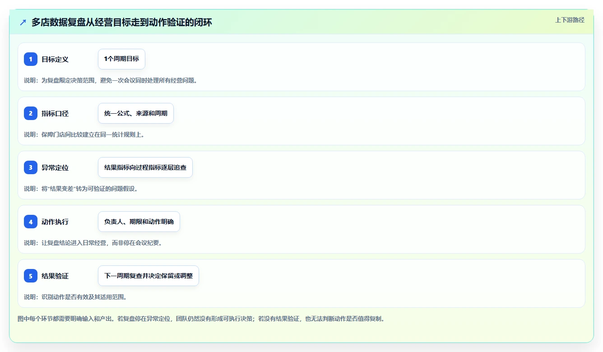Screen dimensions: 603x352
Task: Click the note 让复盘结论进入日常经营
Action: [93, 243]
